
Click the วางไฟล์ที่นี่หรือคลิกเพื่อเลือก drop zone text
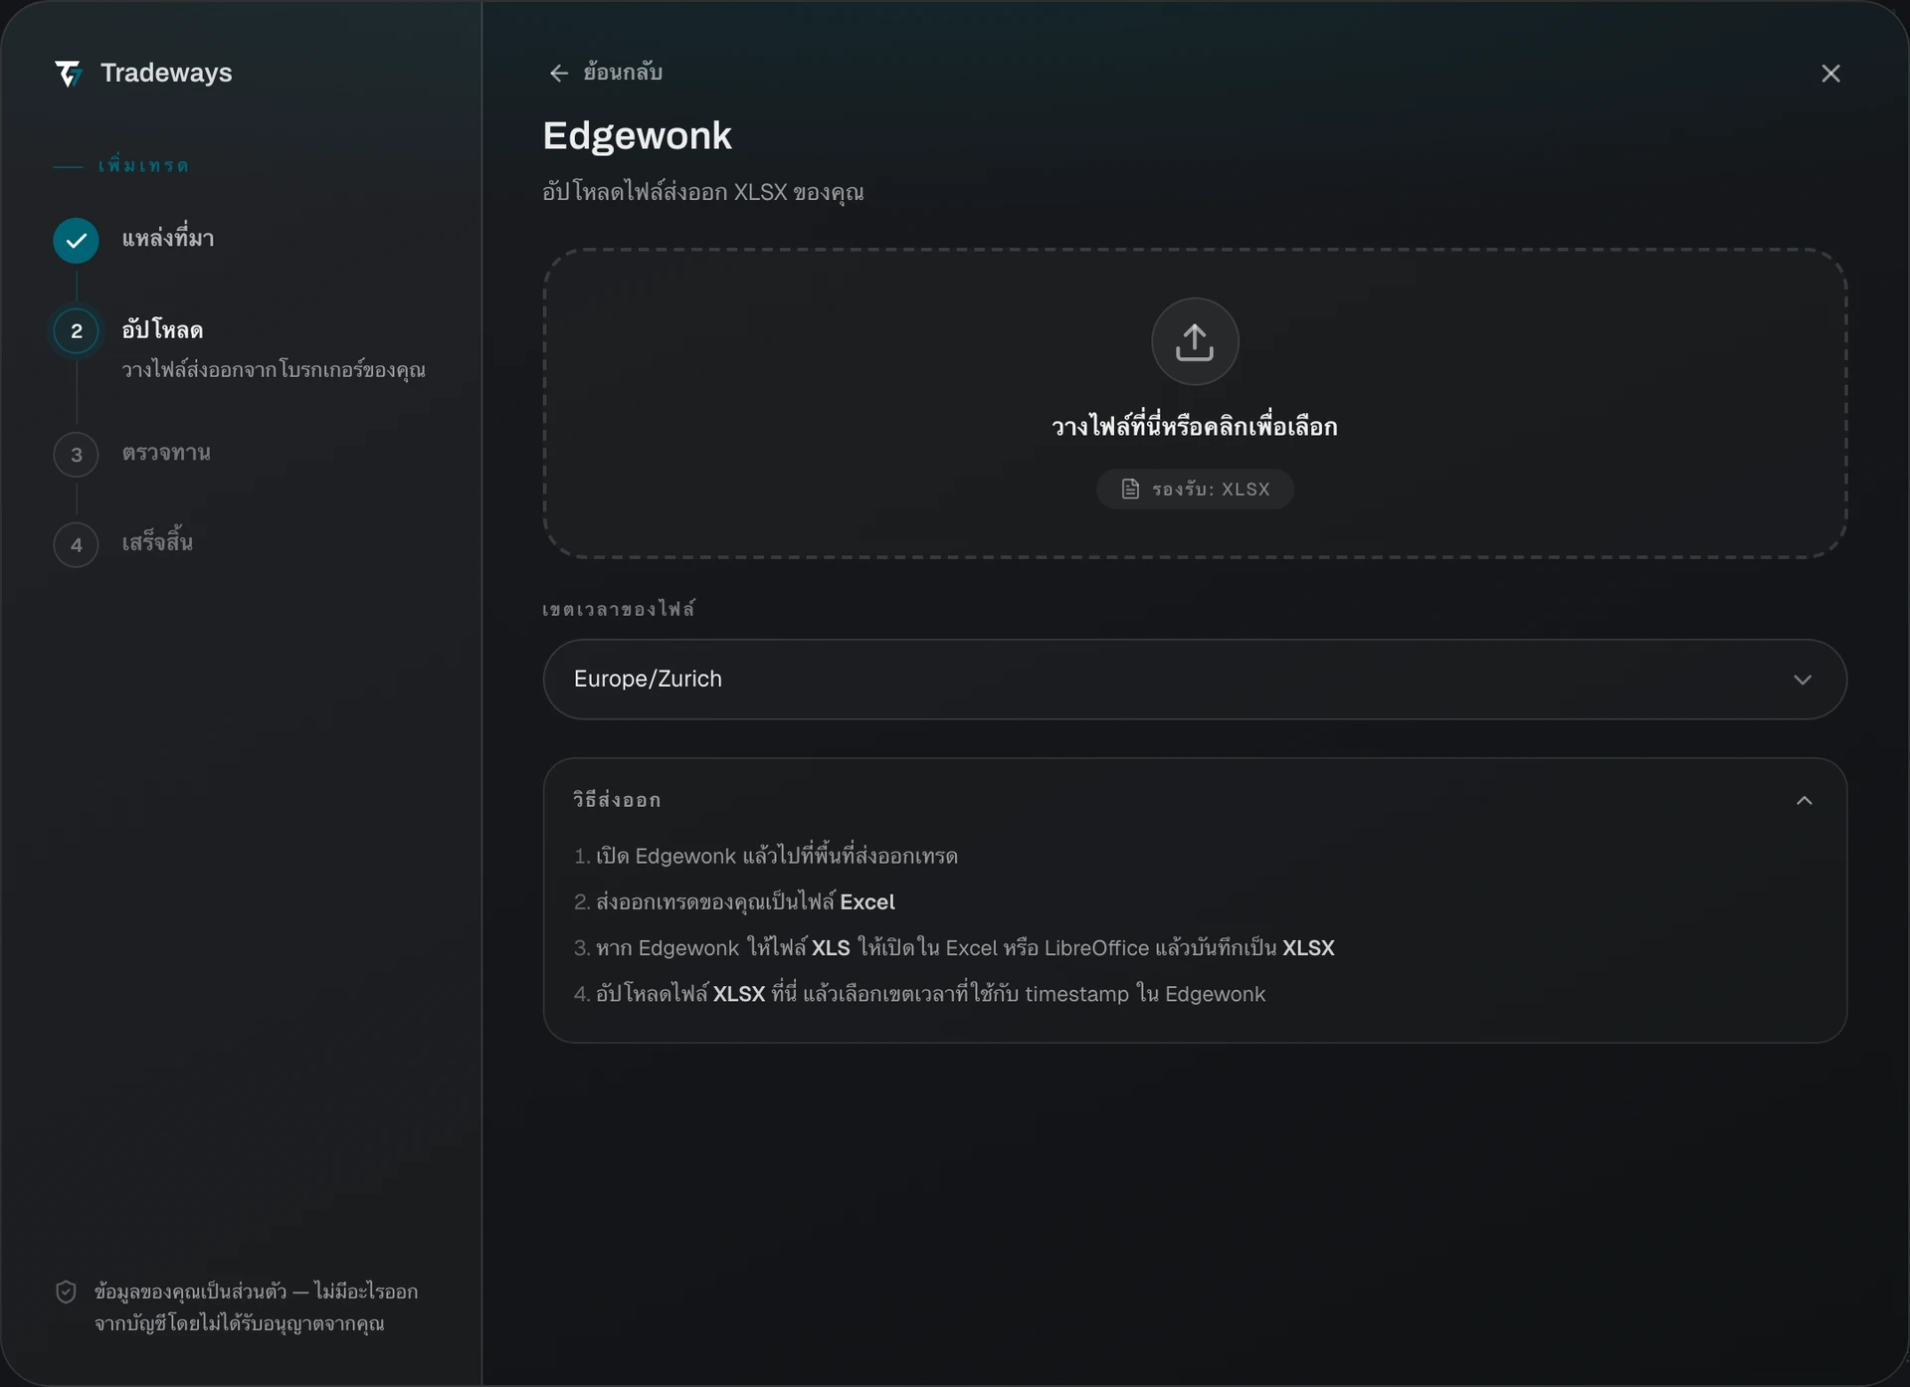(1195, 427)
